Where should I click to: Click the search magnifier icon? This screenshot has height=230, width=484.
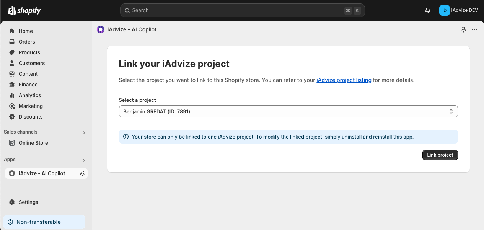coord(127,10)
